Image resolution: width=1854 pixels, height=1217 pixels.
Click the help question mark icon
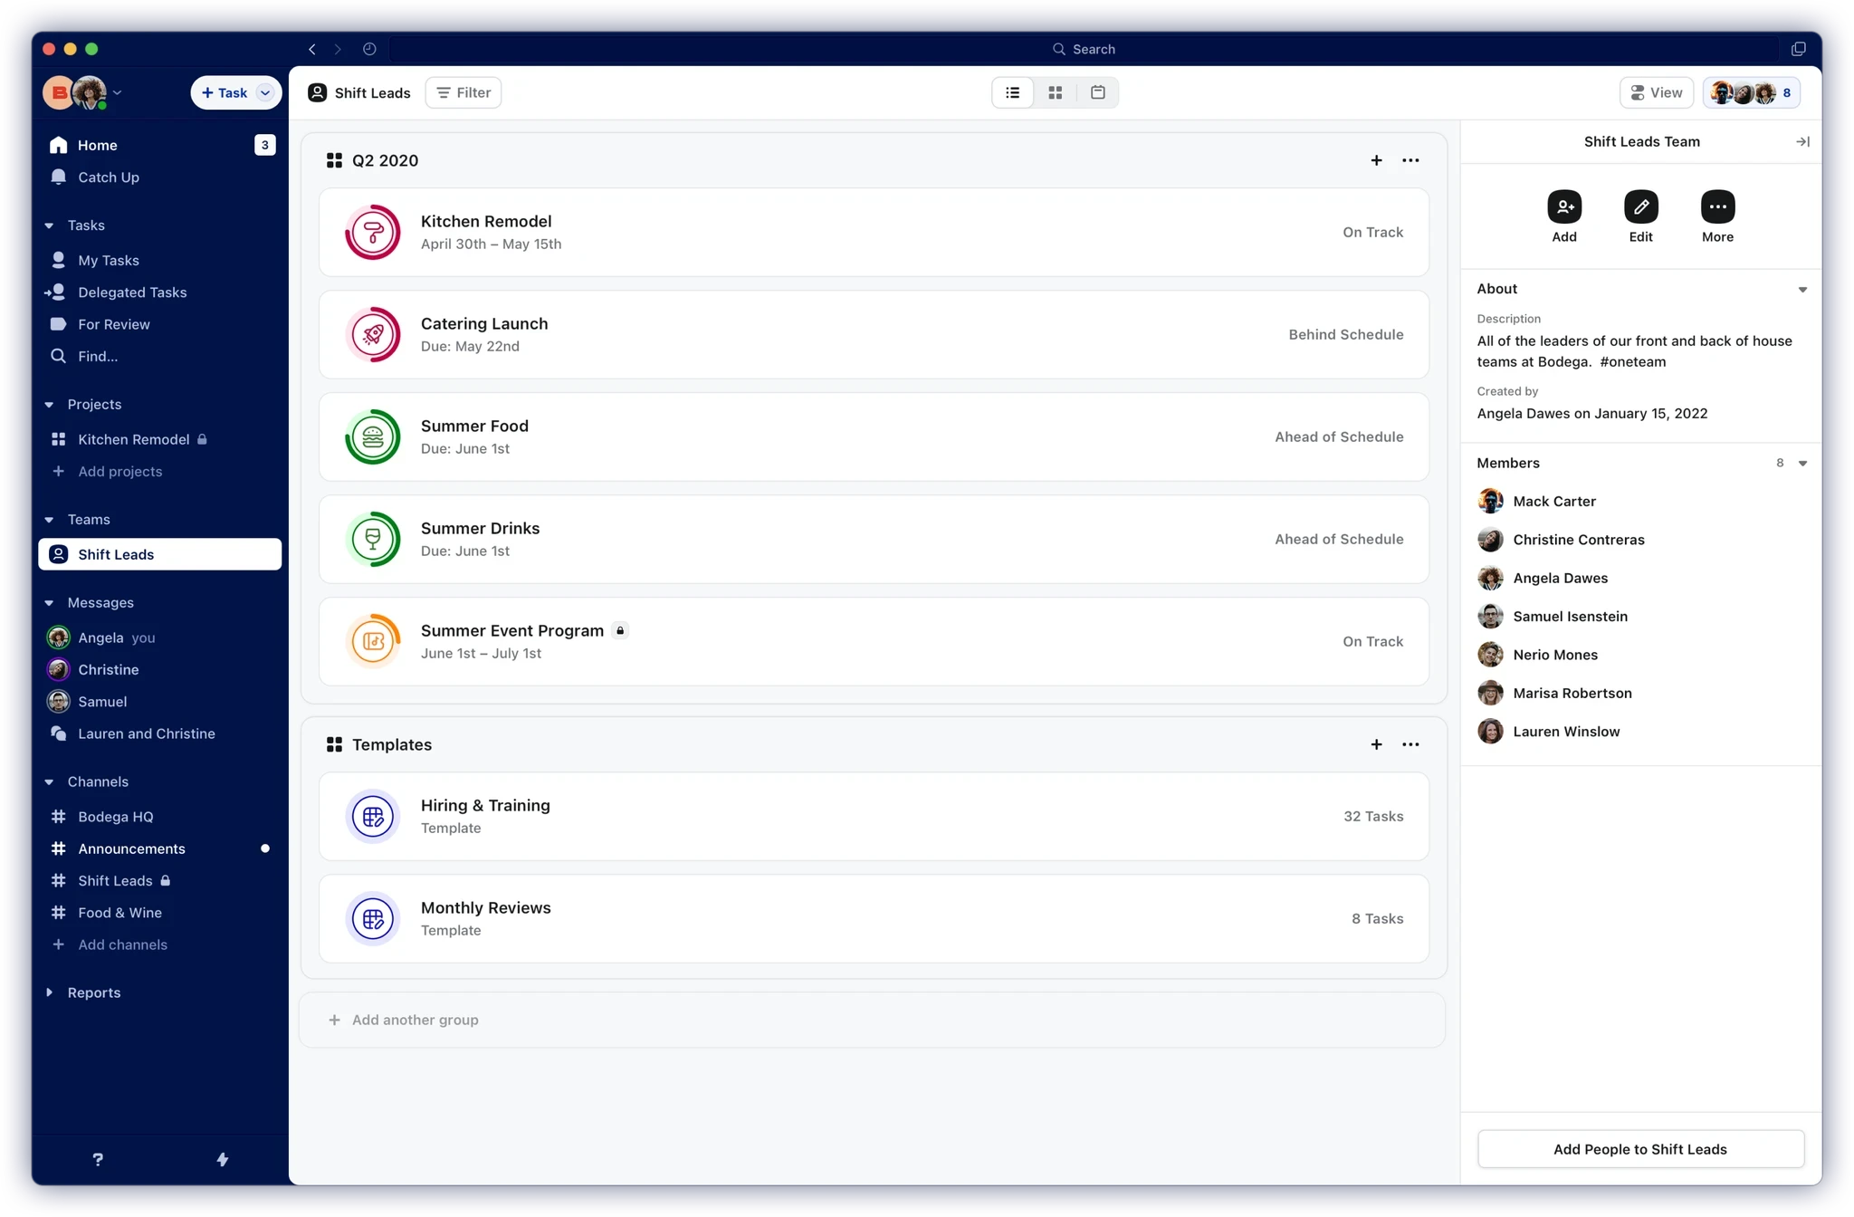tap(98, 1159)
